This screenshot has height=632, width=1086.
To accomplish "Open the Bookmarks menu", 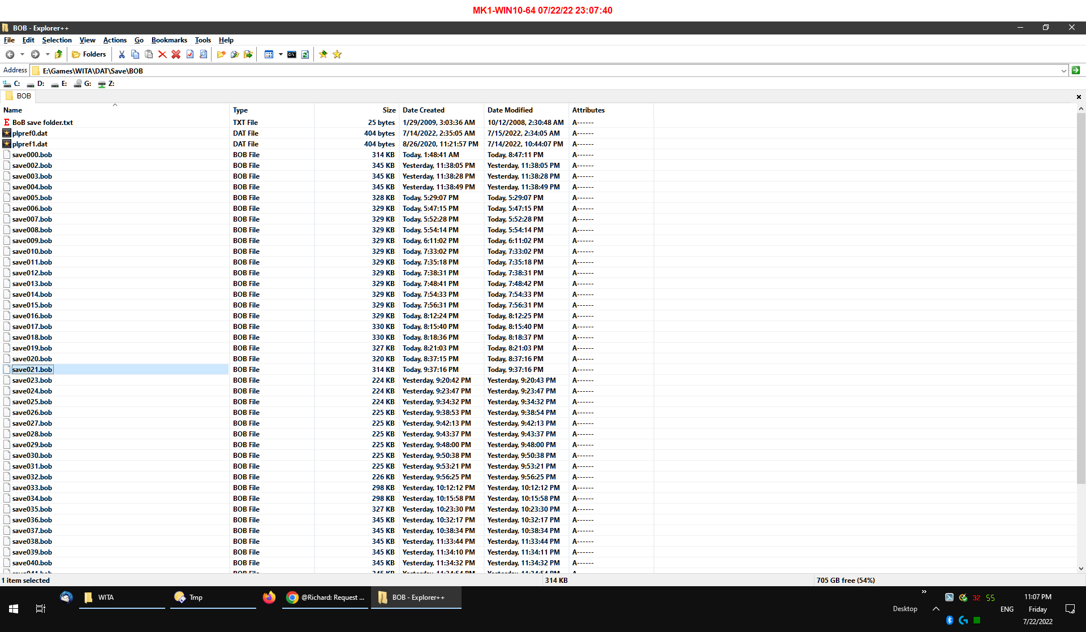I will tap(169, 40).
